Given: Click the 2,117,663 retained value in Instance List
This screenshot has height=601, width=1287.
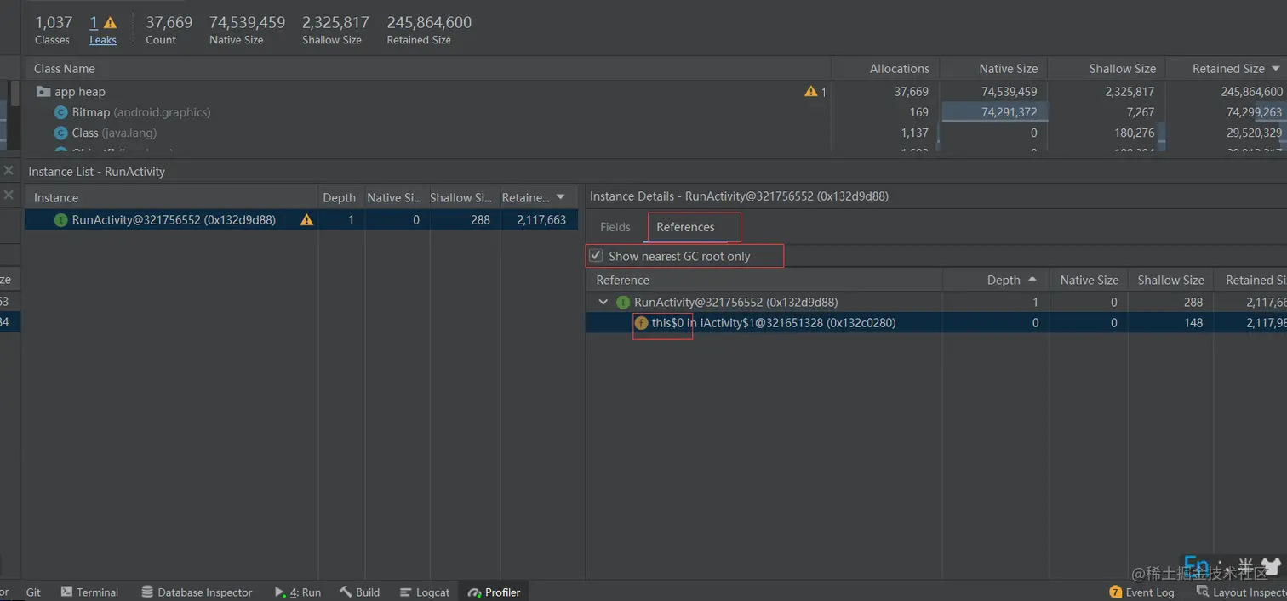Looking at the screenshot, I should click(x=541, y=219).
